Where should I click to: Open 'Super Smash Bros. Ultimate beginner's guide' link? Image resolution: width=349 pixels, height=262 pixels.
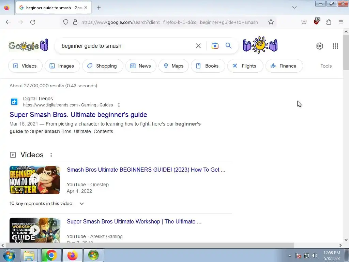click(x=78, y=115)
